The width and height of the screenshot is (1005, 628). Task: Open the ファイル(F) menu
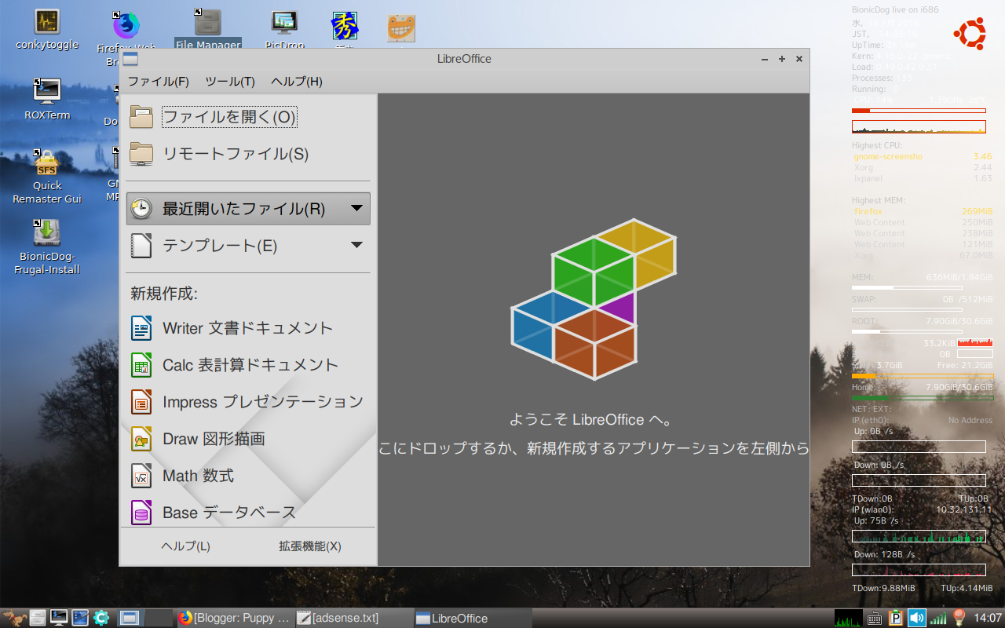159,82
